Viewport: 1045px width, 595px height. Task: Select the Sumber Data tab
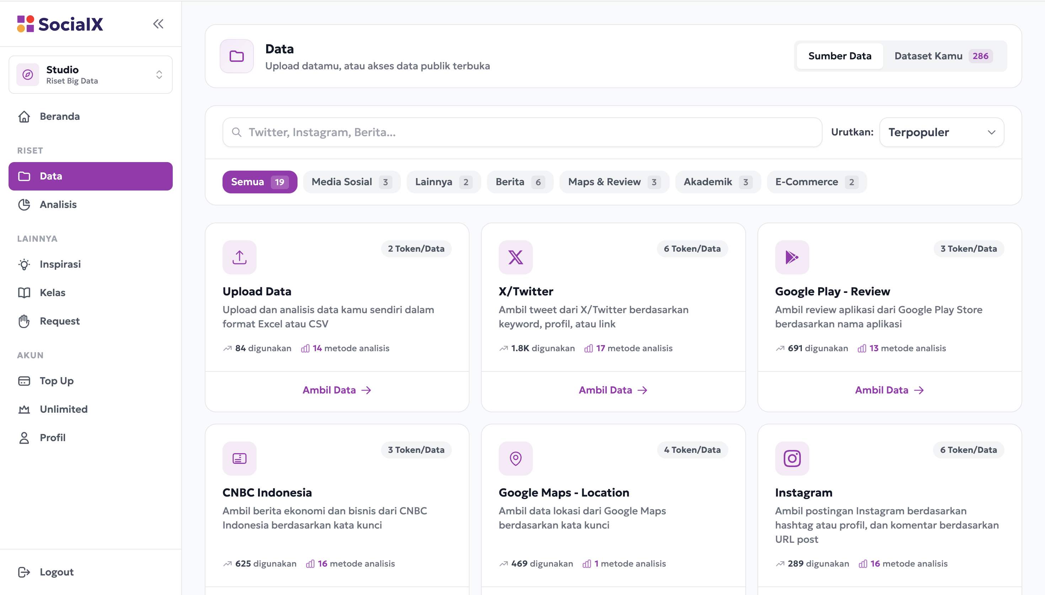click(x=840, y=56)
